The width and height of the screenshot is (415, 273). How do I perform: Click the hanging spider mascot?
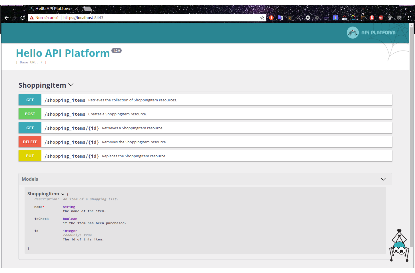click(399, 247)
